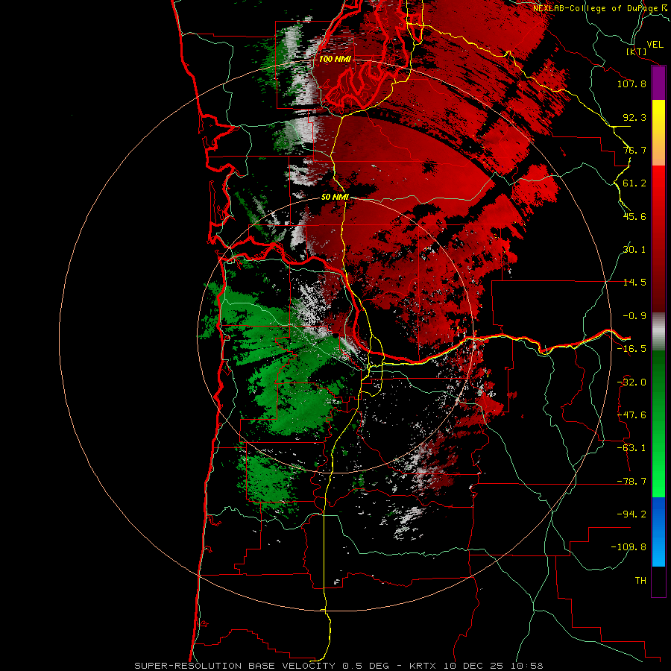671x671 pixels.
Task: Click the 100 NMI range ring label
Action: (335, 59)
